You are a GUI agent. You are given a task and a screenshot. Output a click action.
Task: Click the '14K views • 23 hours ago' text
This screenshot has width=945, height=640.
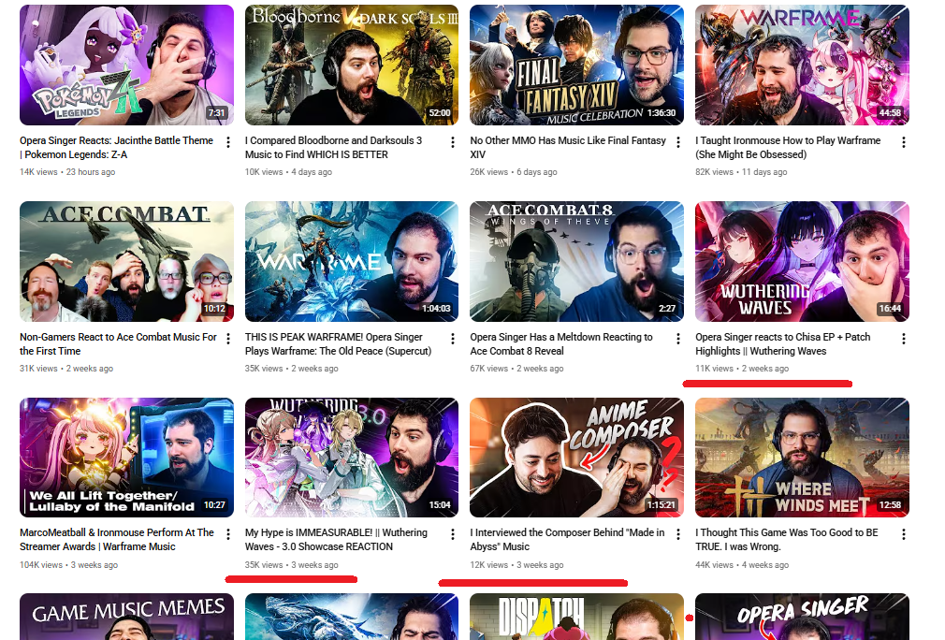(x=67, y=172)
